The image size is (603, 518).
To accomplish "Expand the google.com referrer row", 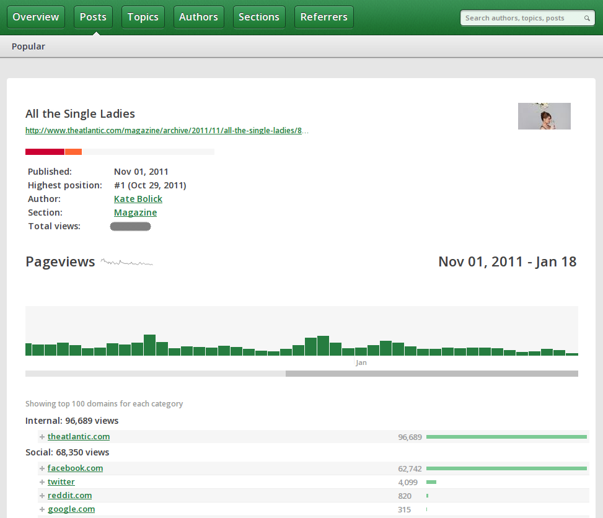I will 42,509.
